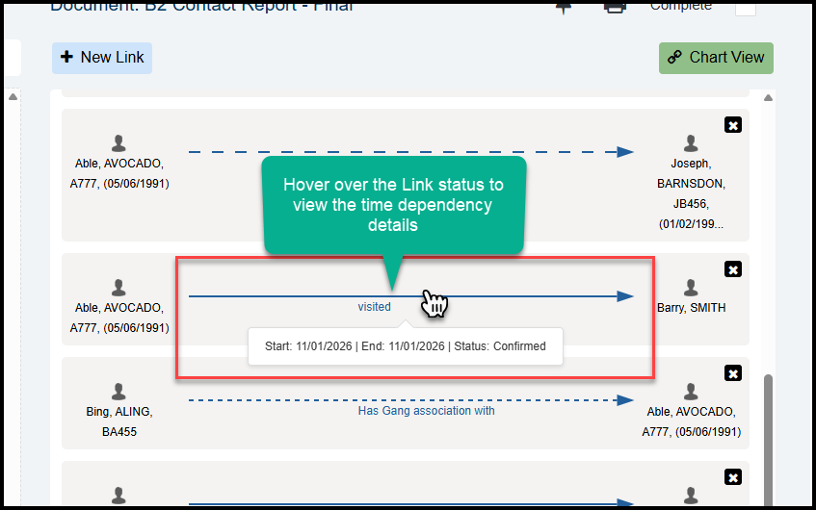Click the 'visited' link label
The width and height of the screenshot is (816, 510).
click(375, 307)
